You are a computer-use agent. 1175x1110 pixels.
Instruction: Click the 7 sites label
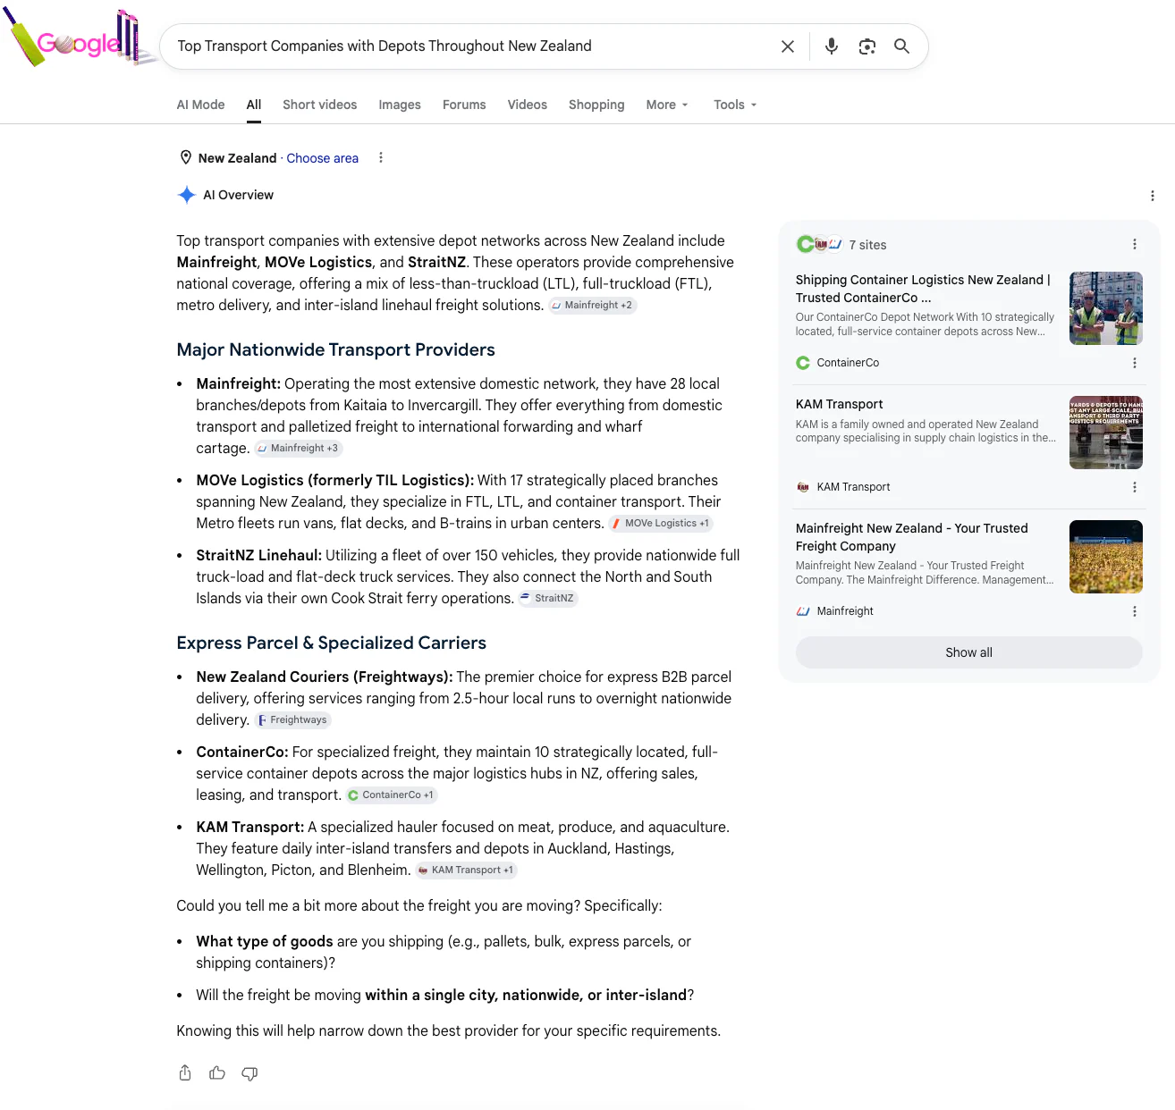pos(867,245)
